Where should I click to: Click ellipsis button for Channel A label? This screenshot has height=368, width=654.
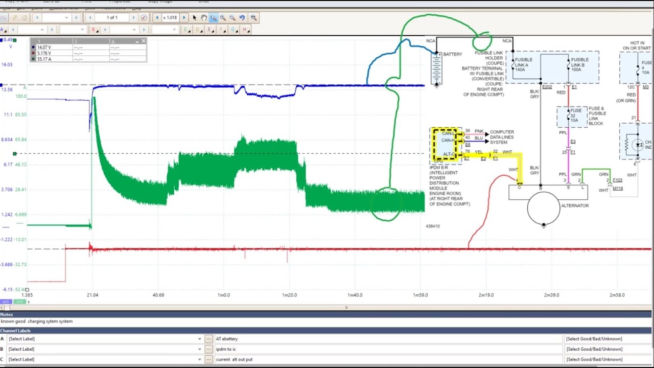point(208,339)
